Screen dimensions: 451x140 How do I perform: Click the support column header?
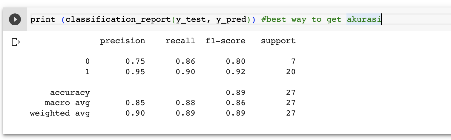pos(278,41)
